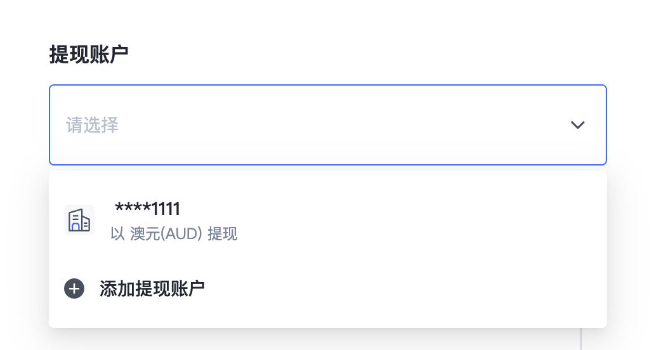Click the 提现账户 heading label
Screen dimensions: 666x350
tap(89, 55)
